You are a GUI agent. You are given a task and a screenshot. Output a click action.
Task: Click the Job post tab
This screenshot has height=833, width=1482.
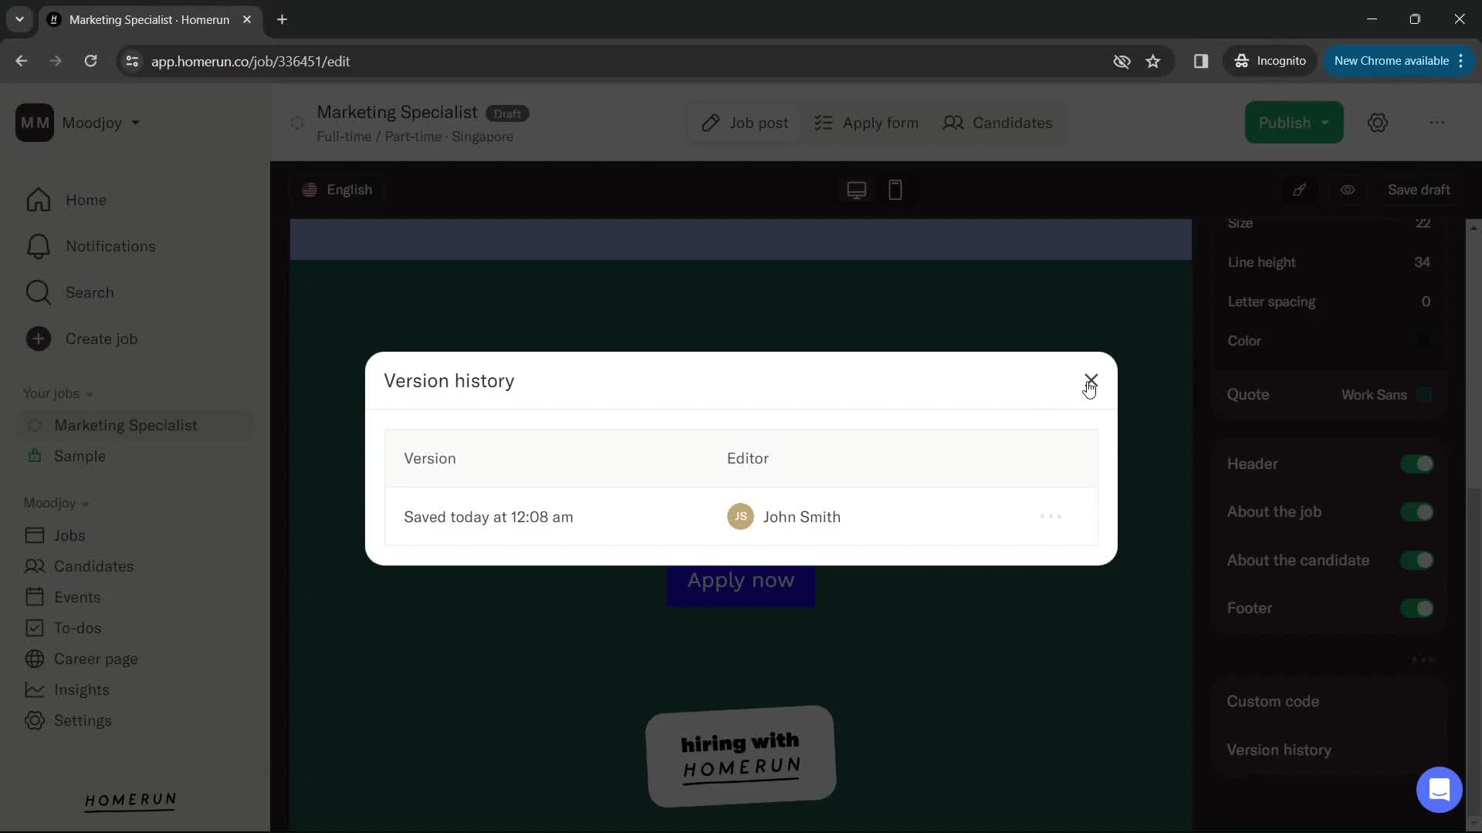[745, 122]
